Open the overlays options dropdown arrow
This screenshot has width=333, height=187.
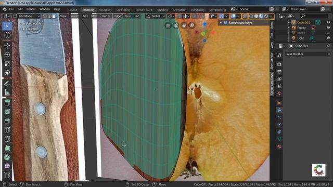point(238,16)
